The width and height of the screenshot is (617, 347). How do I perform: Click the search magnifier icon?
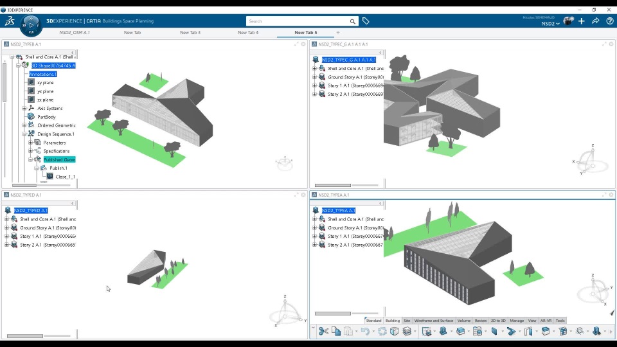[353, 21]
